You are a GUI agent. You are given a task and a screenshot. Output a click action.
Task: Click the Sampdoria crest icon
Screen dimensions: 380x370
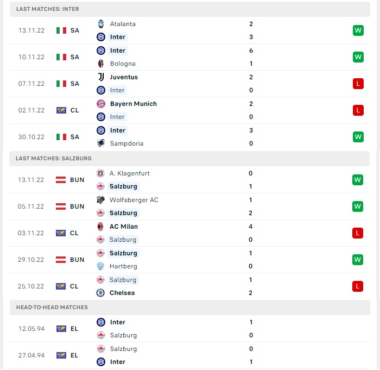(101, 143)
